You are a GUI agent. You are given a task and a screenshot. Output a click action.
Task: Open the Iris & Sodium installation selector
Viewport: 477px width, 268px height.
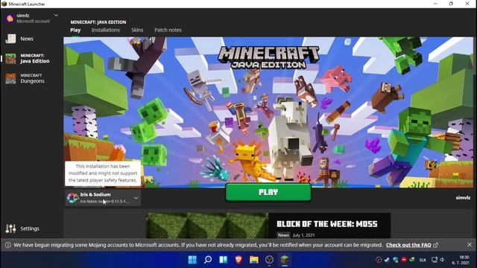click(x=103, y=198)
